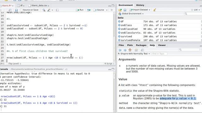Click the Find in Topic field
Screen dimensions: 202x113
pyautogui.click(x=159, y=54)
